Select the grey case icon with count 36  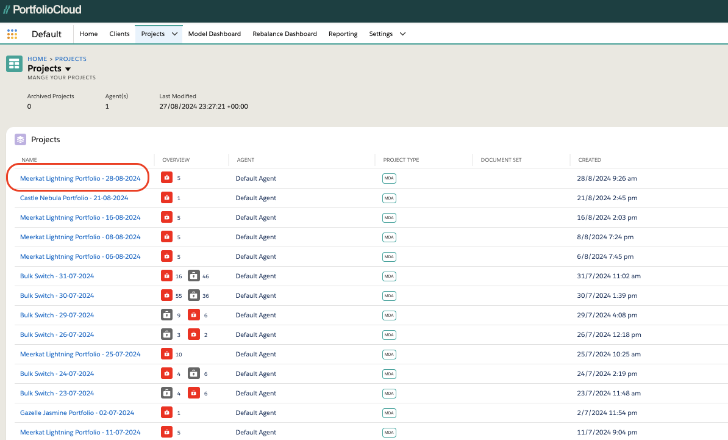point(193,295)
